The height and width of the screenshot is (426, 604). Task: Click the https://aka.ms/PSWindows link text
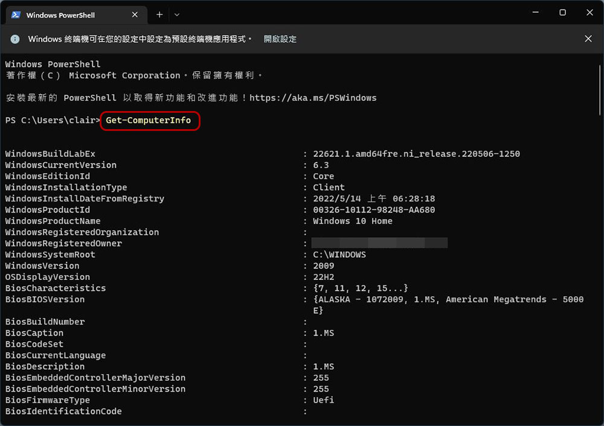313,98
